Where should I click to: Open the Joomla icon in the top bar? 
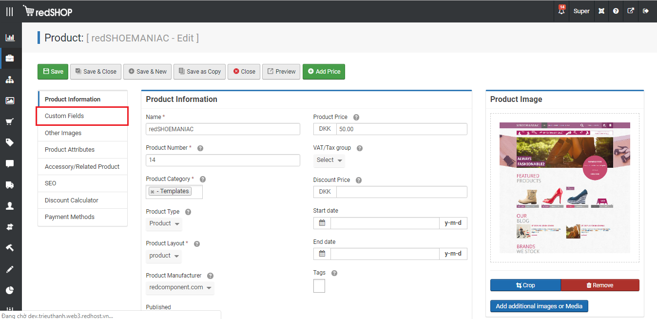601,11
